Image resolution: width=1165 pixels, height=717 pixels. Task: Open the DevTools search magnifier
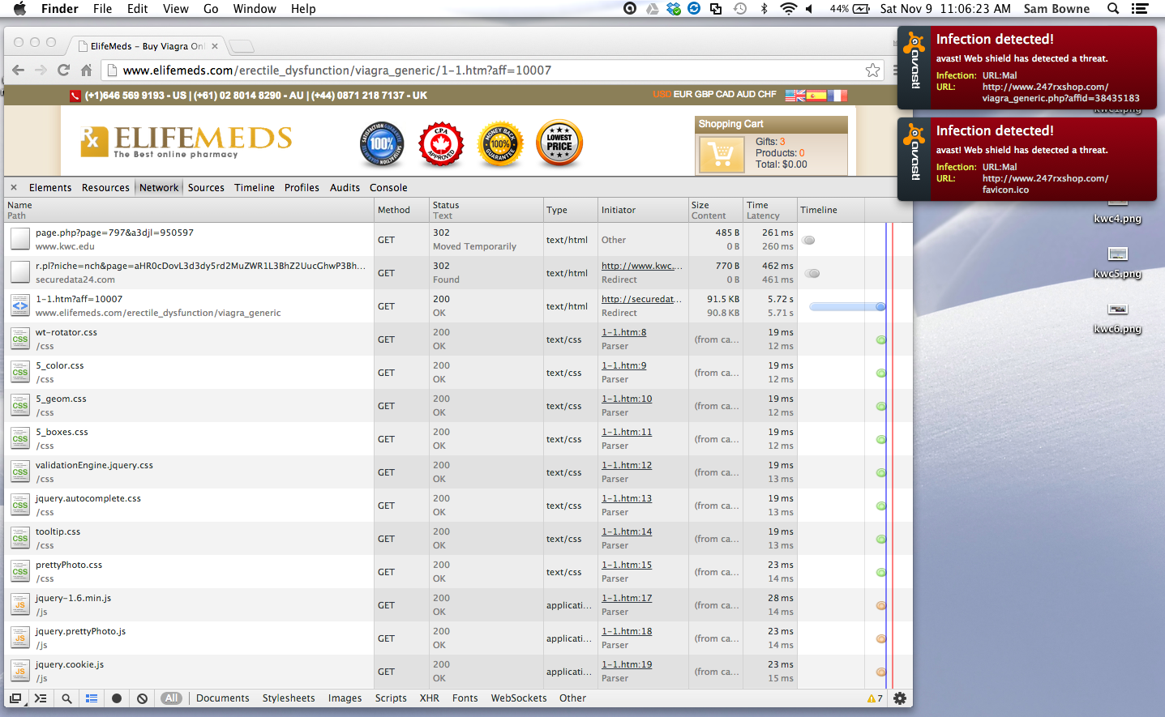[x=66, y=698]
